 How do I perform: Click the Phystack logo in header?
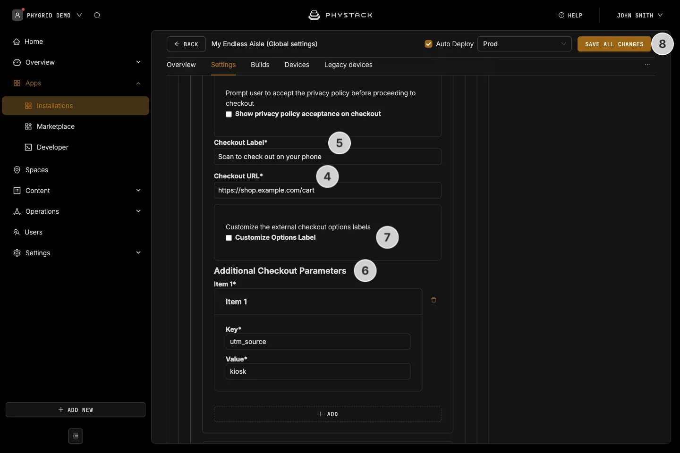coord(340,15)
